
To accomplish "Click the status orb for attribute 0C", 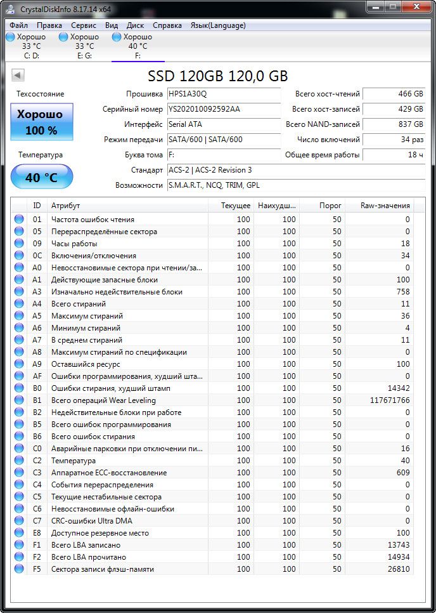I will [x=19, y=256].
